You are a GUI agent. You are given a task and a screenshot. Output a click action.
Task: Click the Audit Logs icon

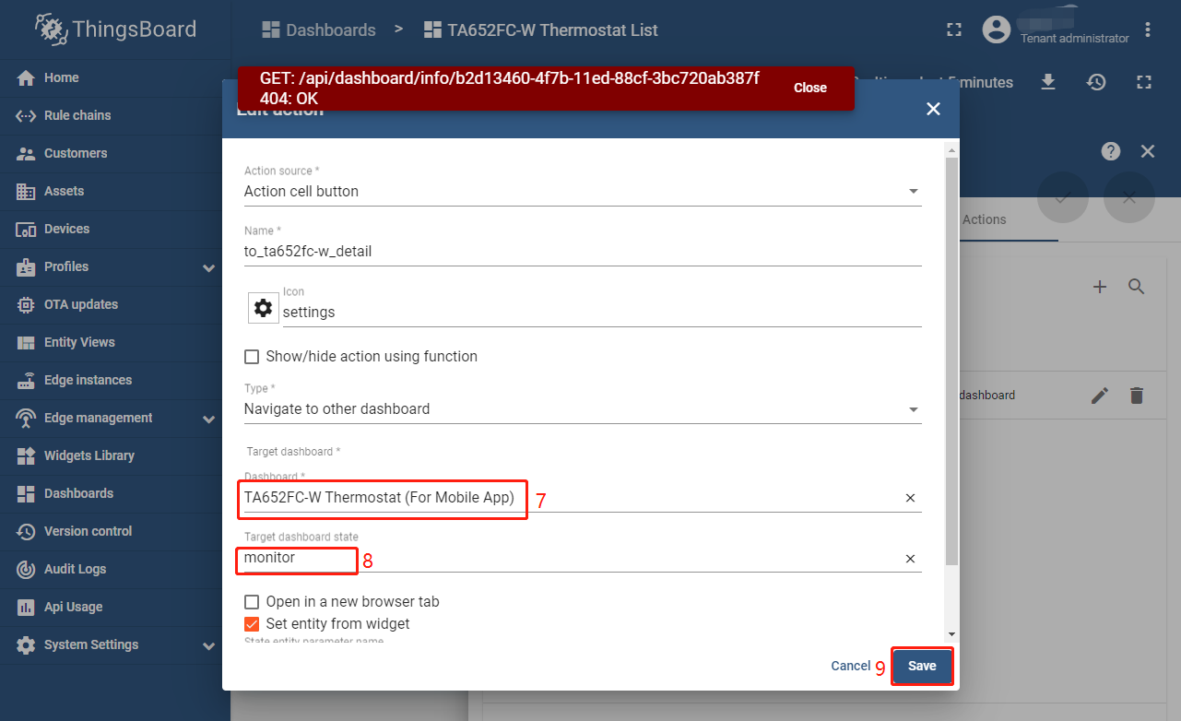(27, 569)
